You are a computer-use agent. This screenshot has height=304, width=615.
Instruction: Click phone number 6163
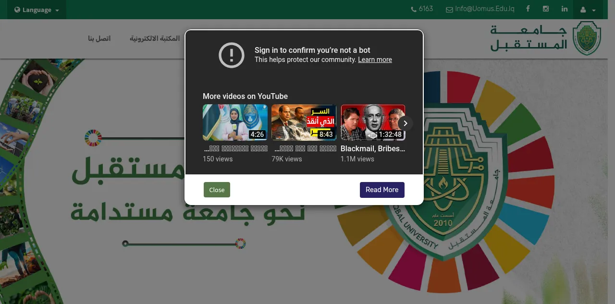point(426,9)
